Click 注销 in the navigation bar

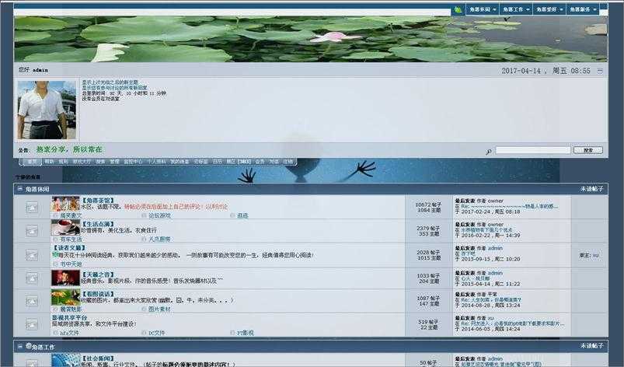(288, 162)
